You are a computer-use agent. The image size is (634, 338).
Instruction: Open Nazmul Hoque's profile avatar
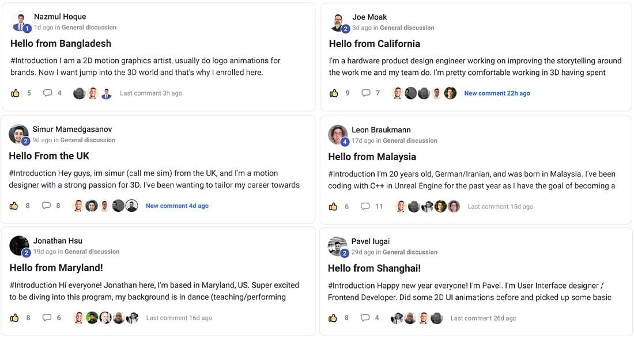(x=20, y=22)
